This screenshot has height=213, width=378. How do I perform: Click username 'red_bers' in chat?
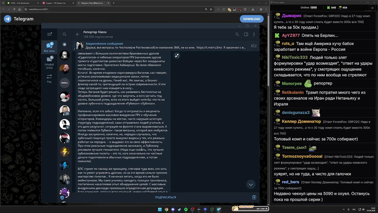tap(291, 182)
